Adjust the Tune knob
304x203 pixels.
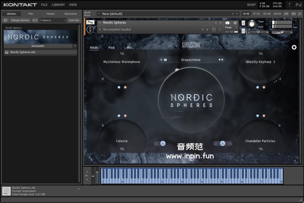pyautogui.click(x=252, y=24)
